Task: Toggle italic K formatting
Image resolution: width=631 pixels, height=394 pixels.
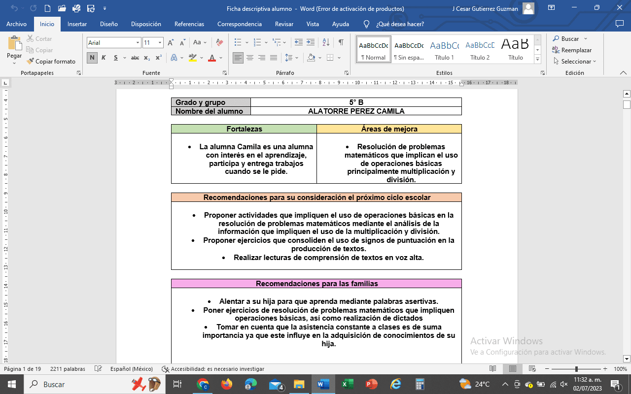Action: 104,58
